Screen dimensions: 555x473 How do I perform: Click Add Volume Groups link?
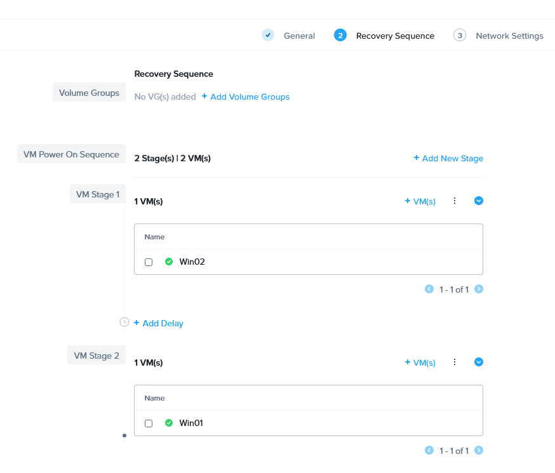(x=246, y=97)
